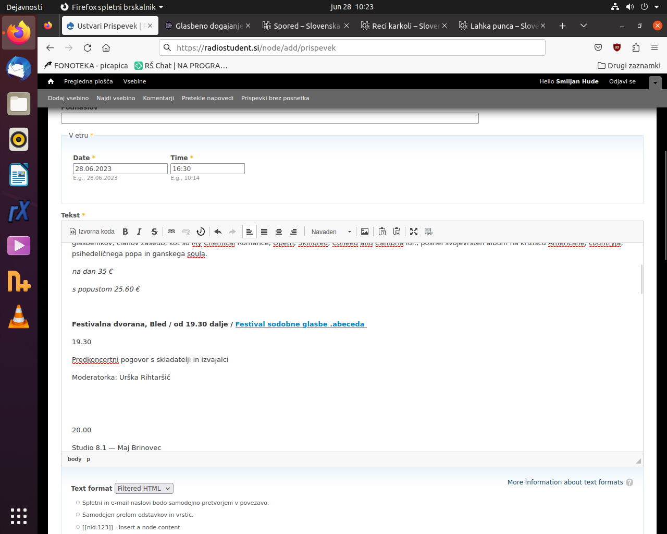Maximize the editor with the fullscreen icon
667x534 pixels.
click(414, 232)
